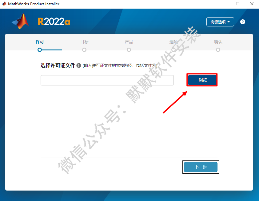Click the 高级选项 dropdown arrow

pyautogui.click(x=229, y=22)
